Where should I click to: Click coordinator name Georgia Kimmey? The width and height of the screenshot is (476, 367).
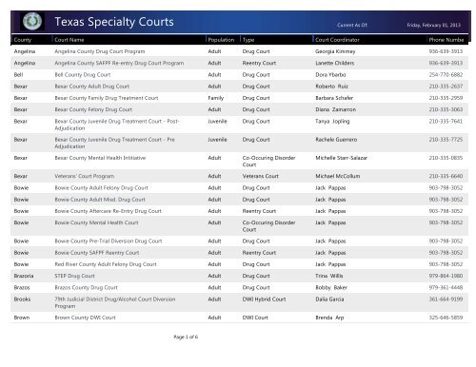335,51
